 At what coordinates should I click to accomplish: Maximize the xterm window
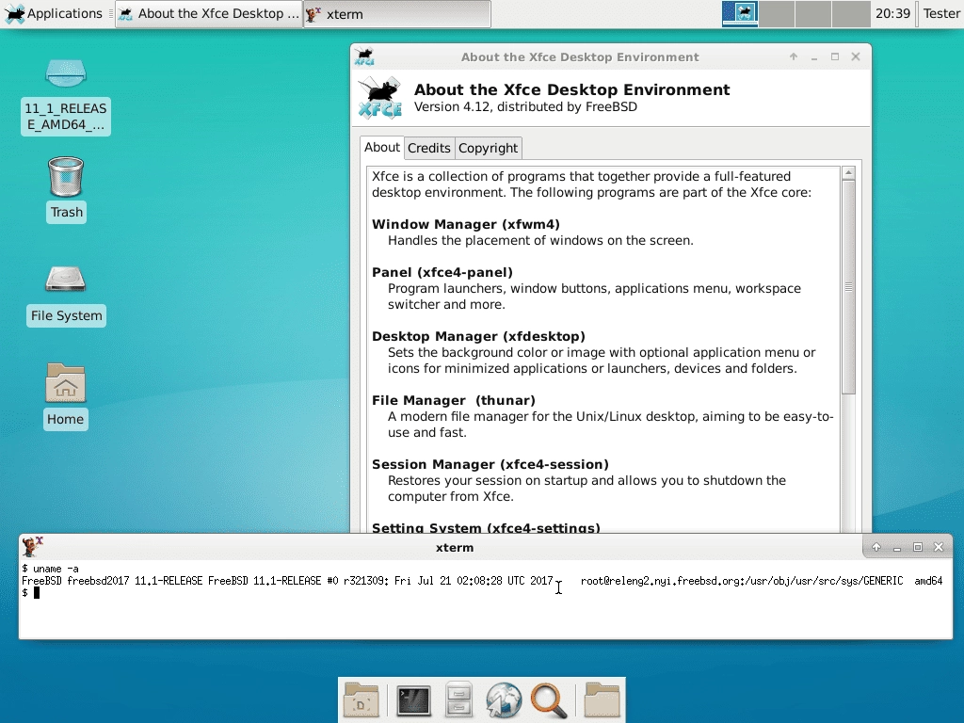(918, 547)
